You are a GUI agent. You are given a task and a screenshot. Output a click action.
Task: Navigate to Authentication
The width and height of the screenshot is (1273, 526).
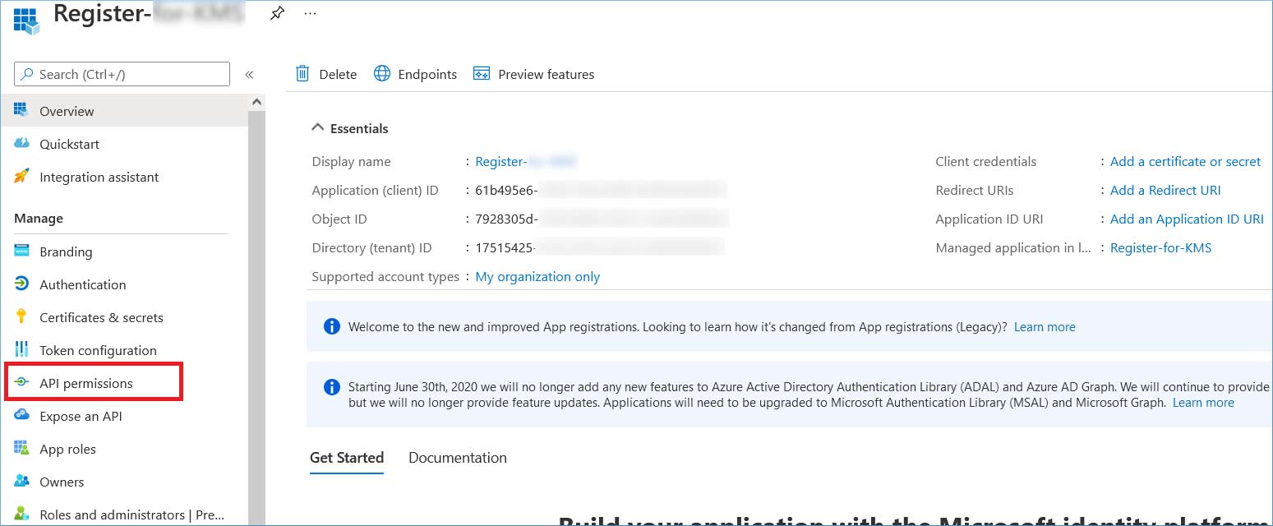(x=83, y=284)
